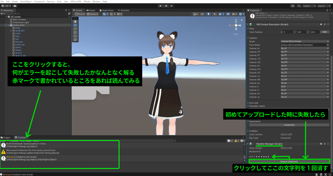Open the LipSync Mode dropdown
The height and width of the screenshot is (176, 333).
[x=305, y=41]
